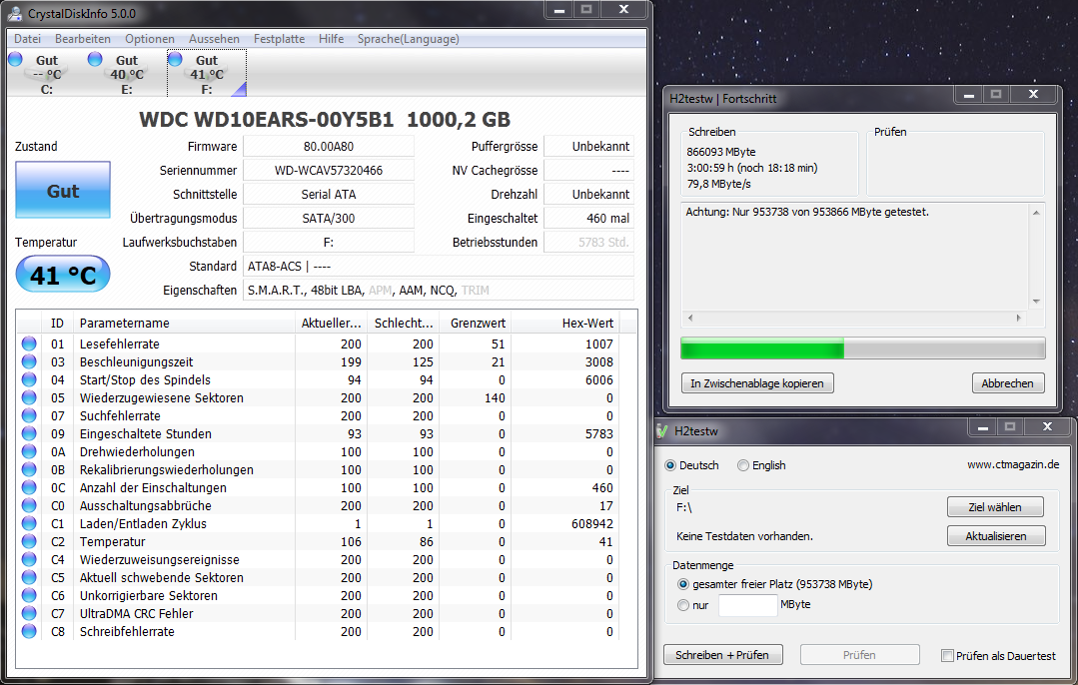The height and width of the screenshot is (685, 1078).
Task: Click status orb for Ausschaltungsabbrüche
Action: pos(29,505)
